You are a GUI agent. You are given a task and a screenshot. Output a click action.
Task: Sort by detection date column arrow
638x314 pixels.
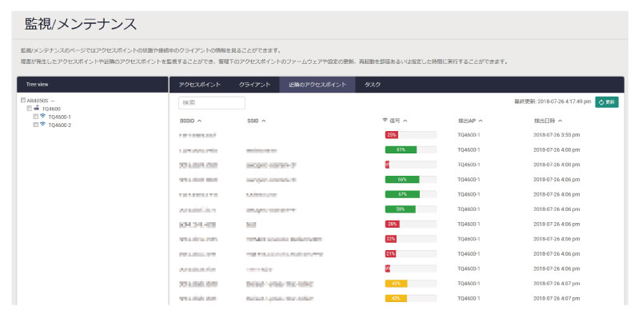[560, 121]
